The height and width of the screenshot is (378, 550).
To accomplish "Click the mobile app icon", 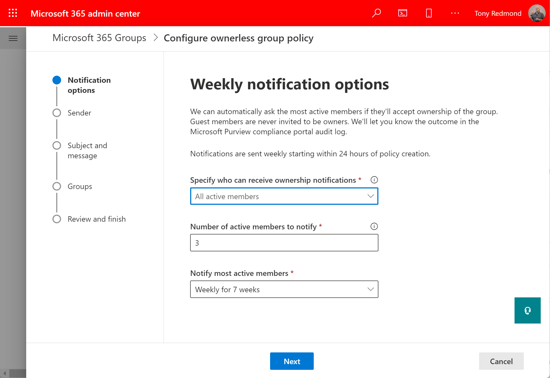I will coord(428,13).
